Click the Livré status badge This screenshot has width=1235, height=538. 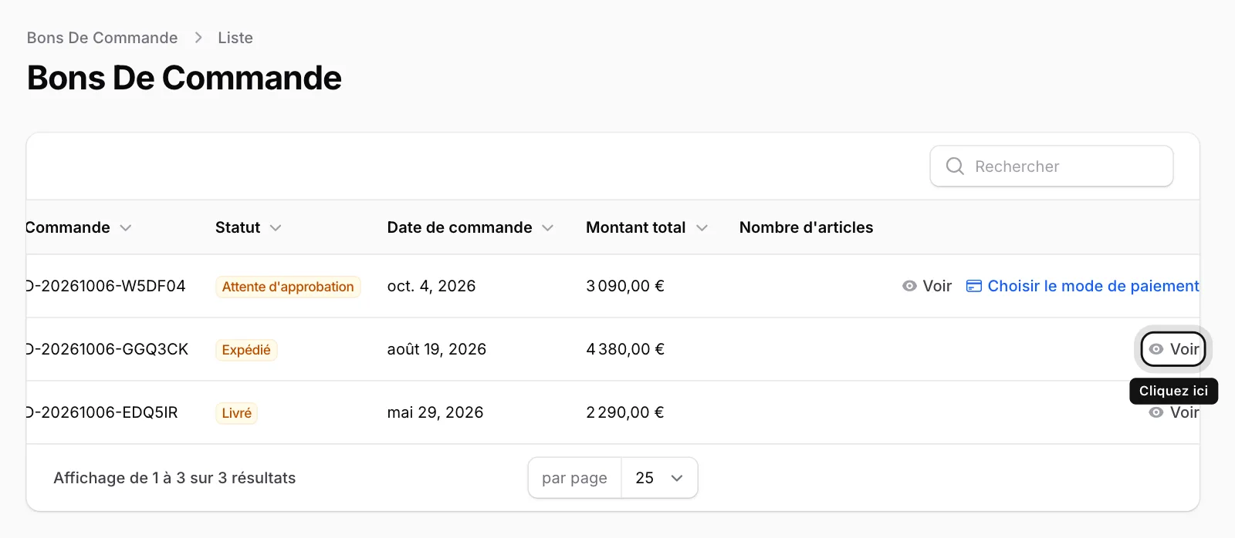(237, 413)
